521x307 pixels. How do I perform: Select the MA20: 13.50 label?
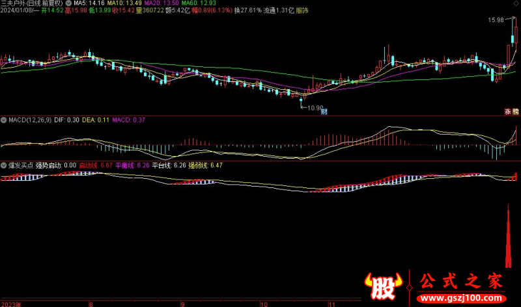click(x=162, y=3)
